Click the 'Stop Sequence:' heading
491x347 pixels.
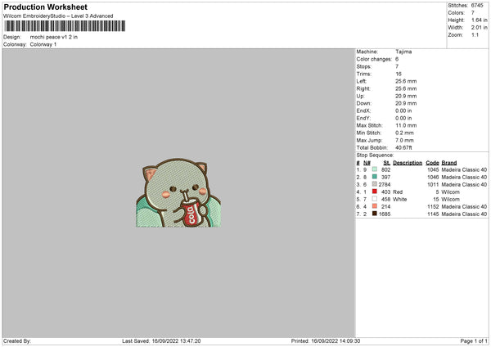tap(375, 155)
